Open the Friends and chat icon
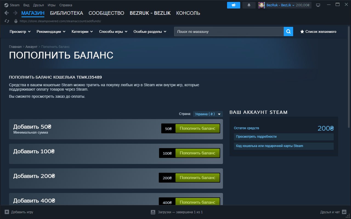Screen dimensions: 351x219 (344, 212)
